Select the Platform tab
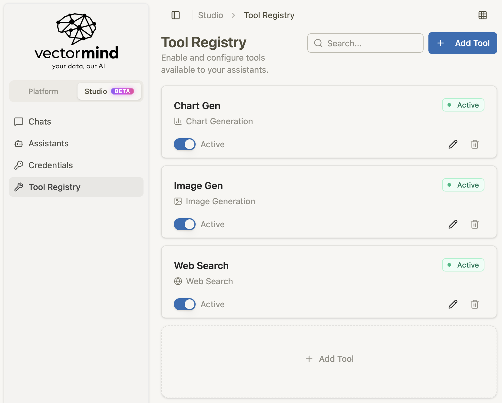 [x=43, y=91]
